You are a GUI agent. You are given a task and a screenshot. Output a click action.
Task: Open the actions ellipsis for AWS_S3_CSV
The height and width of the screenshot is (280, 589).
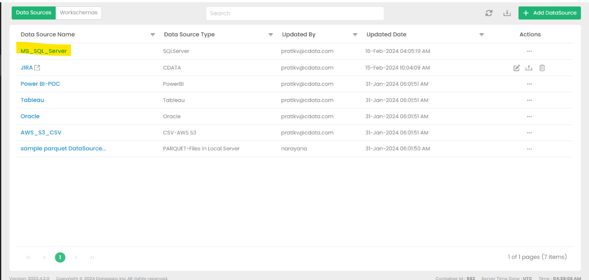pos(529,133)
